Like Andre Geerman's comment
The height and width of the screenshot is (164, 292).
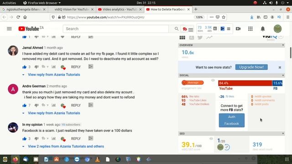tap(24, 105)
